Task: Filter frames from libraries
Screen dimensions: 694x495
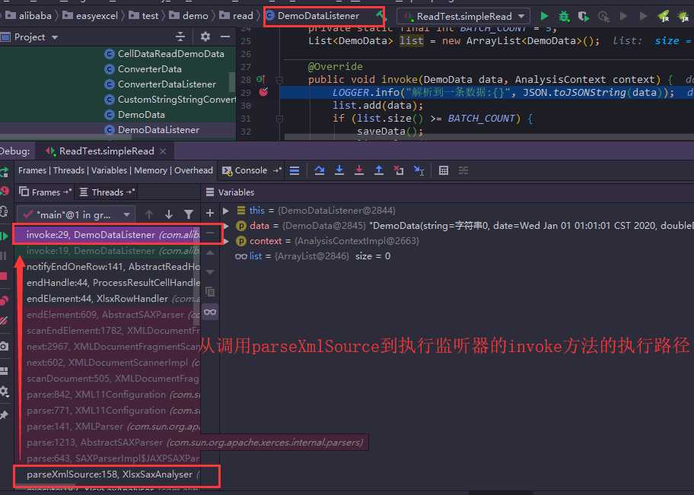Action: [189, 214]
